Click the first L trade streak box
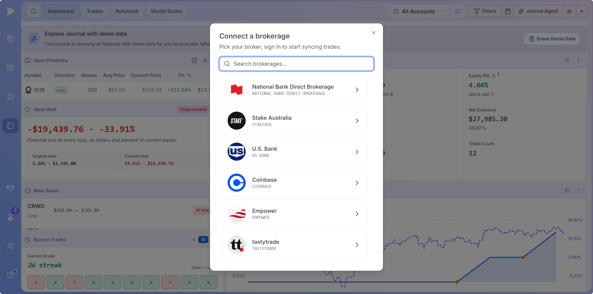The height and width of the screenshot is (294, 593). pos(36,282)
